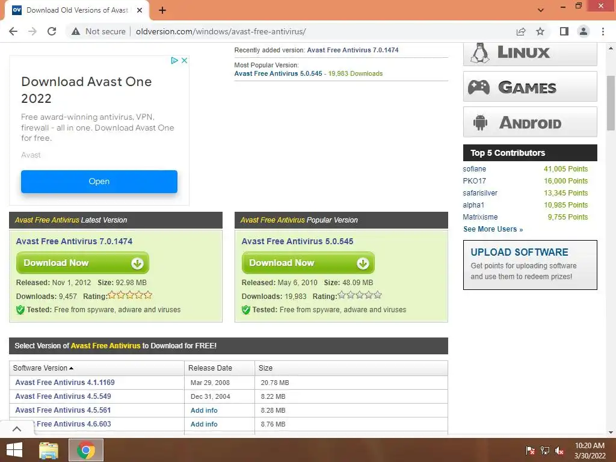
Task: Share this page via share icon
Action: pos(521,31)
